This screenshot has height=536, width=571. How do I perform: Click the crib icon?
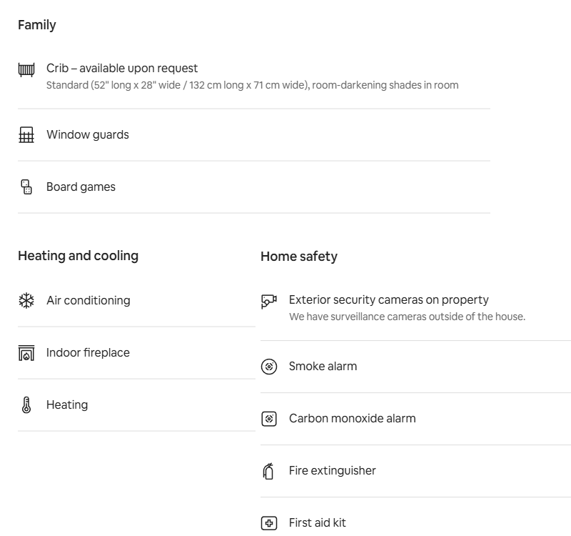point(26,69)
